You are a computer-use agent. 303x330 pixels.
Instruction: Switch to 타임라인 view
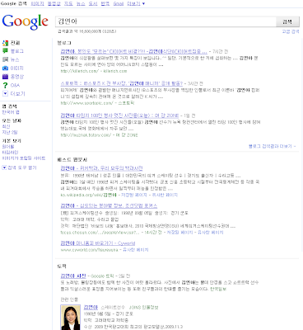[10, 153]
